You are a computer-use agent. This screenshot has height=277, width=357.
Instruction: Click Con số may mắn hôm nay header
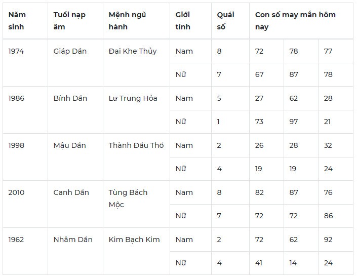click(301, 21)
